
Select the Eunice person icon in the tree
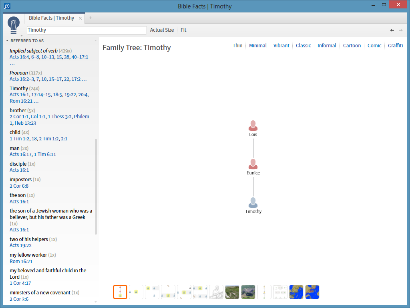pyautogui.click(x=253, y=164)
